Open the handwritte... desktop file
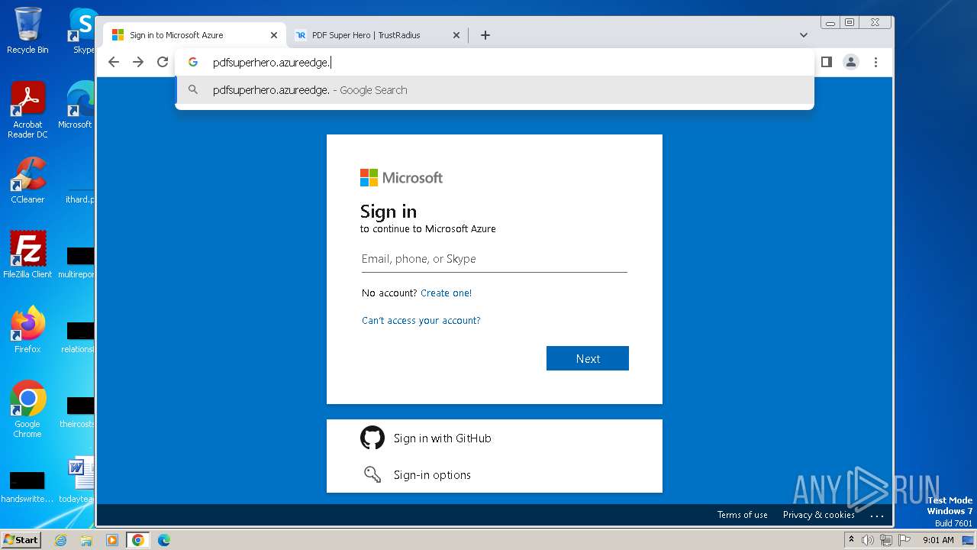Image resolution: width=977 pixels, height=550 pixels. coord(27,486)
